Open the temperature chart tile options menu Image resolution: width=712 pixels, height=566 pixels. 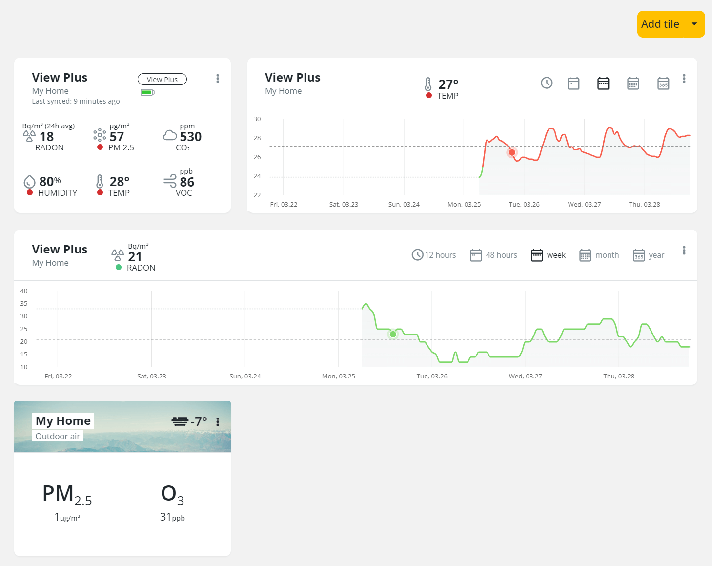[684, 79]
